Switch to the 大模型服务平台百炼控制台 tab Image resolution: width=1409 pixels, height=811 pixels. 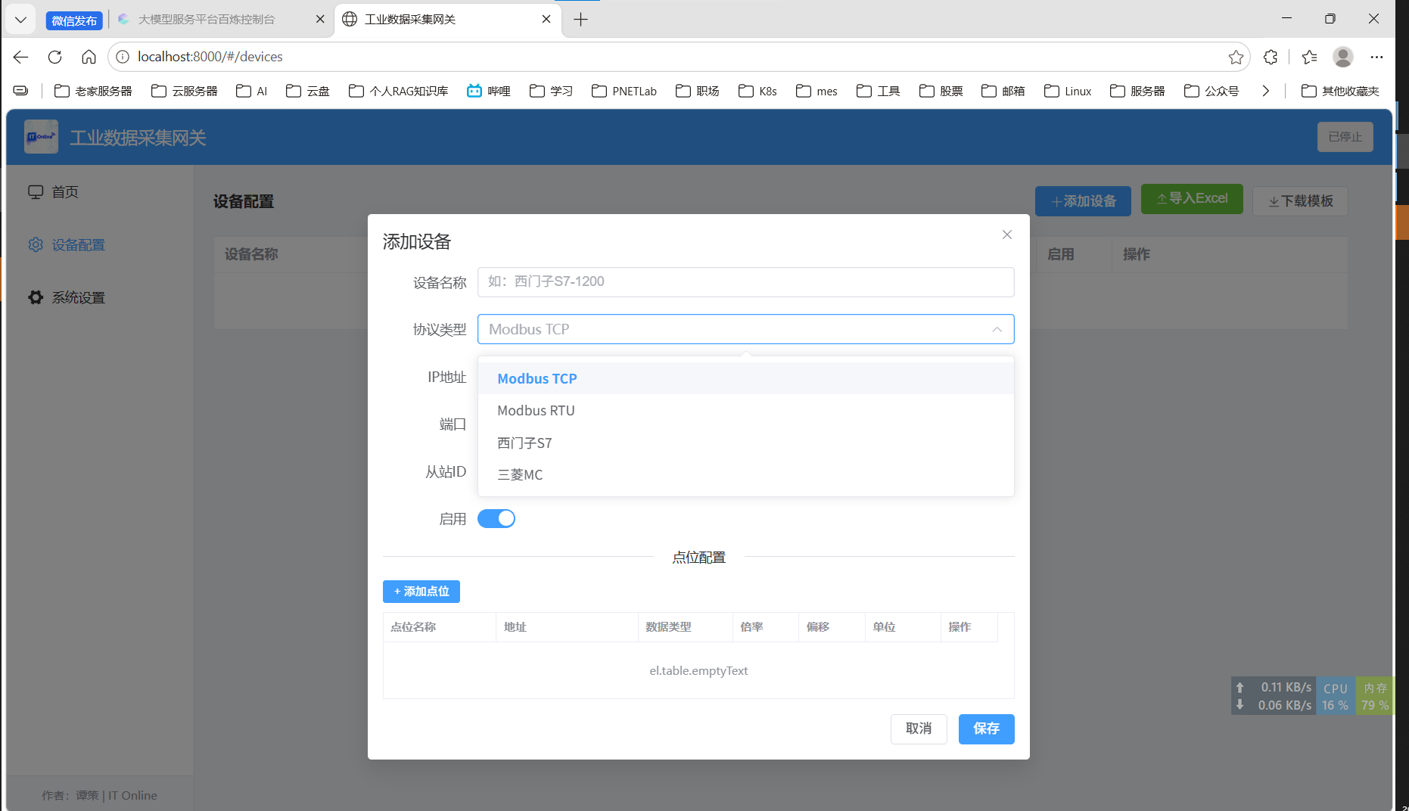coord(206,19)
